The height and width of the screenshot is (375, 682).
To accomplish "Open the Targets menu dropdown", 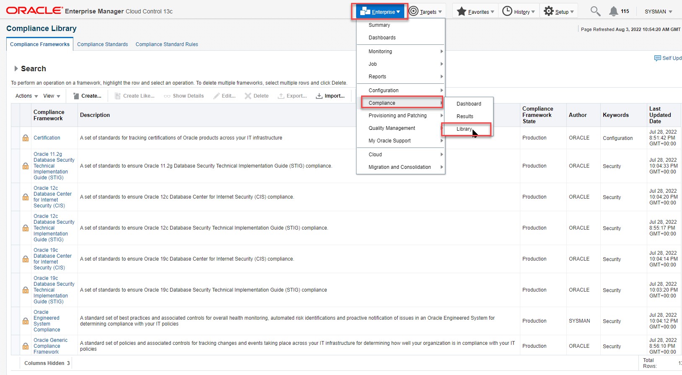I will 426,12.
